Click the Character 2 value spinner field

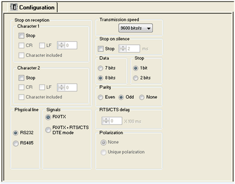[x=67, y=87]
